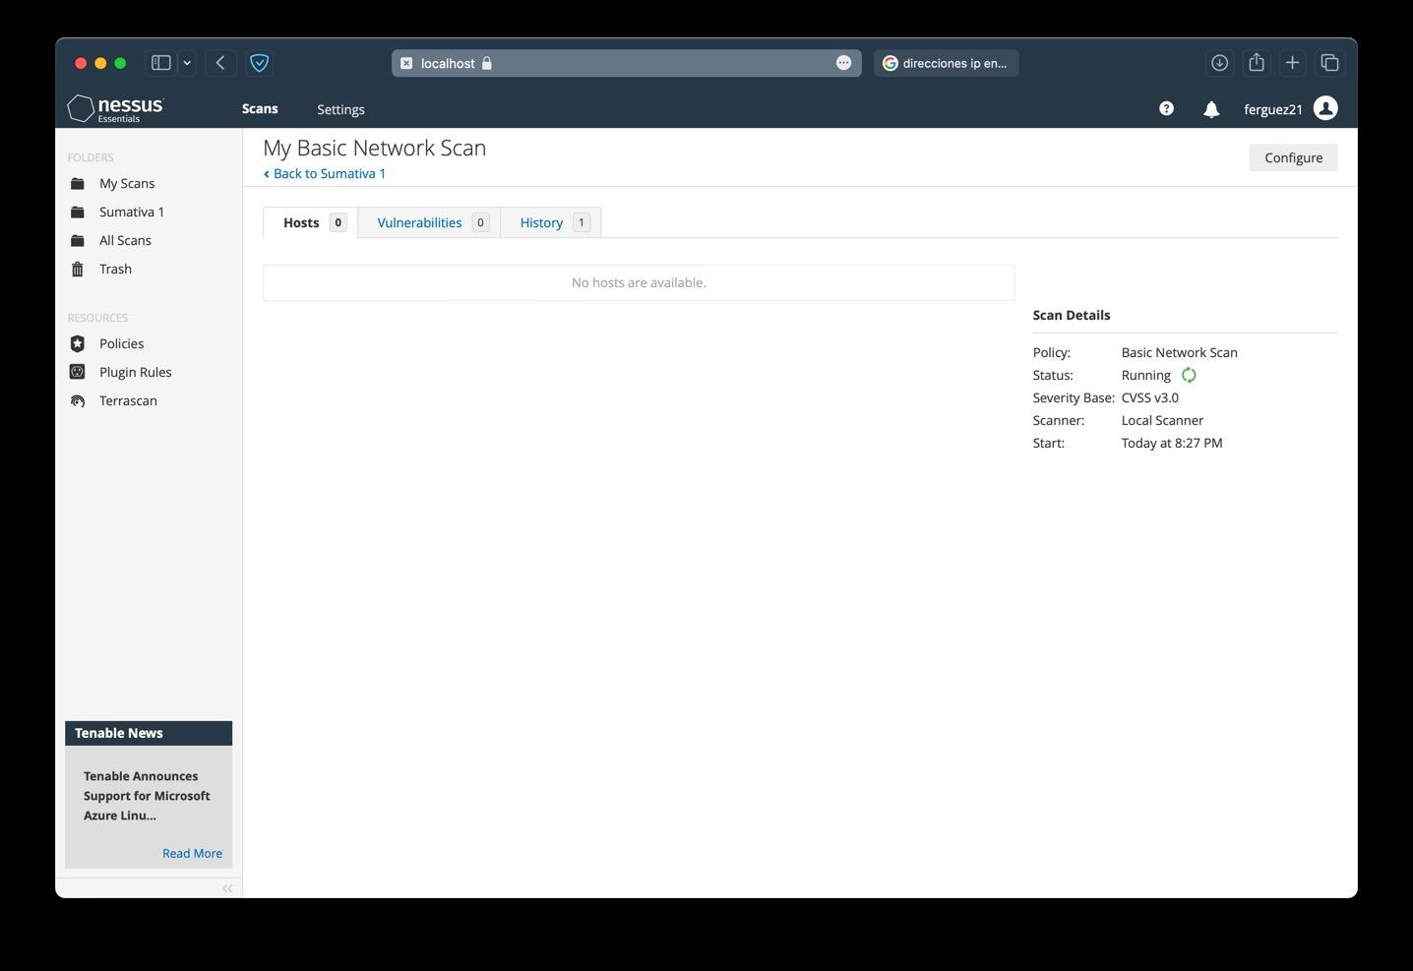Click the 'Scan Details' heading
This screenshot has width=1413, height=971.
click(x=1071, y=315)
